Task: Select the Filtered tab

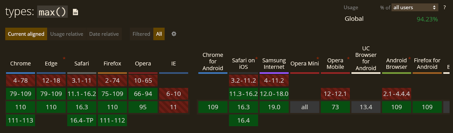Action: 141,34
